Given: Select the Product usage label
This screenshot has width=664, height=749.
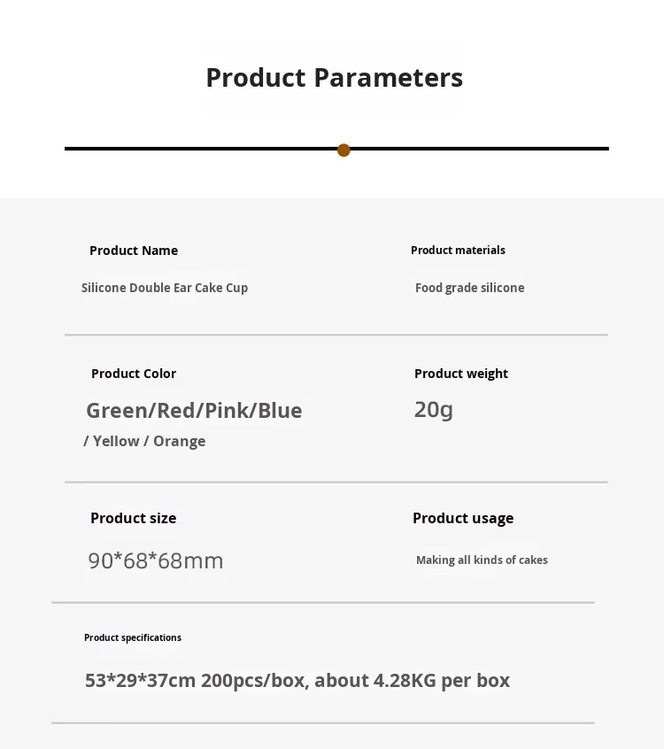Looking at the screenshot, I should pyautogui.click(x=463, y=518).
